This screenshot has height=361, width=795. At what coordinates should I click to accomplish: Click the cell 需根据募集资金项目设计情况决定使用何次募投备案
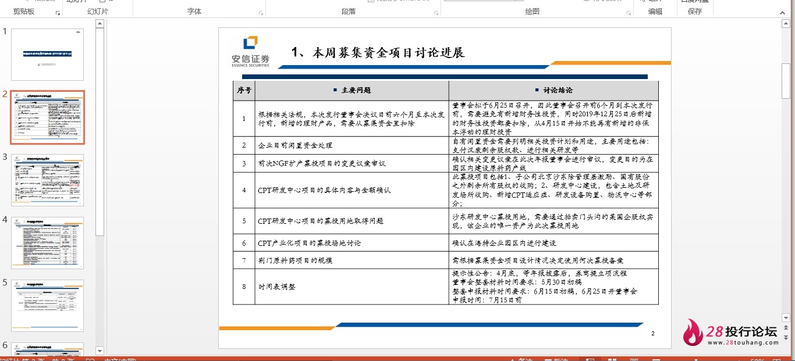coord(553,260)
